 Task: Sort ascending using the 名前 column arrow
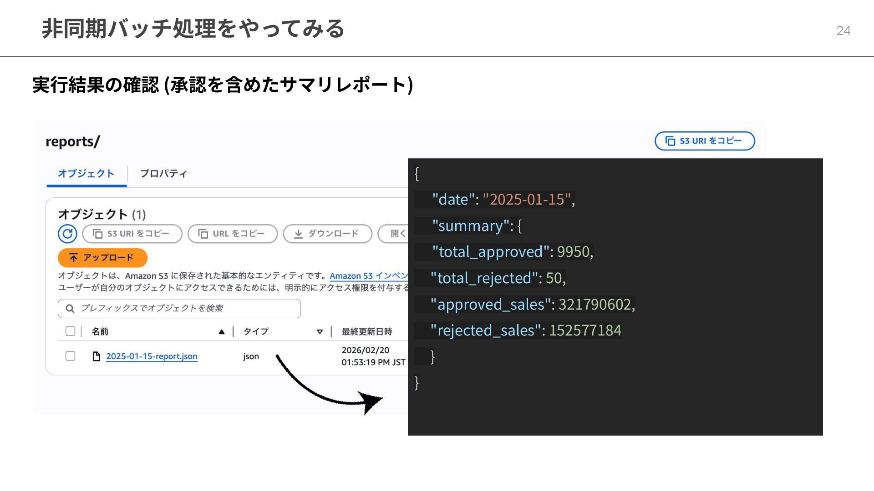pos(222,332)
